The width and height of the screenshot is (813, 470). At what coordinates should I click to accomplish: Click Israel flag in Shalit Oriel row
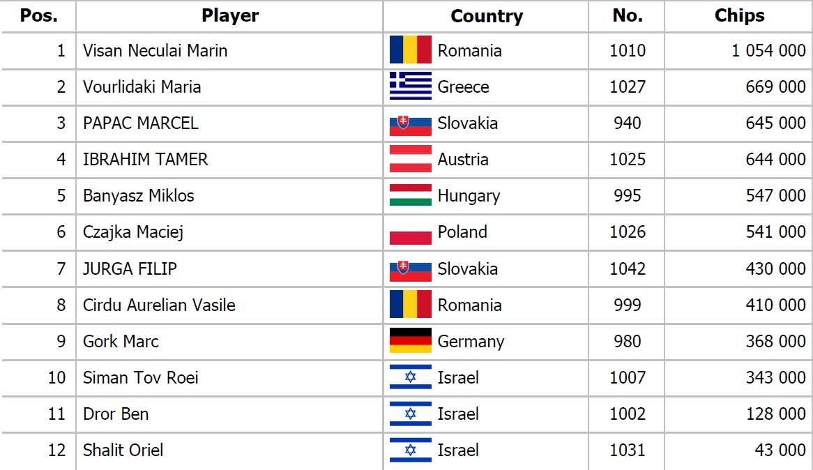click(x=410, y=450)
